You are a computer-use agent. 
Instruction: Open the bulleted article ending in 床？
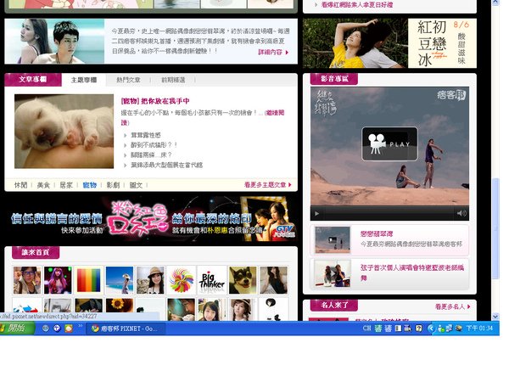tap(151, 155)
